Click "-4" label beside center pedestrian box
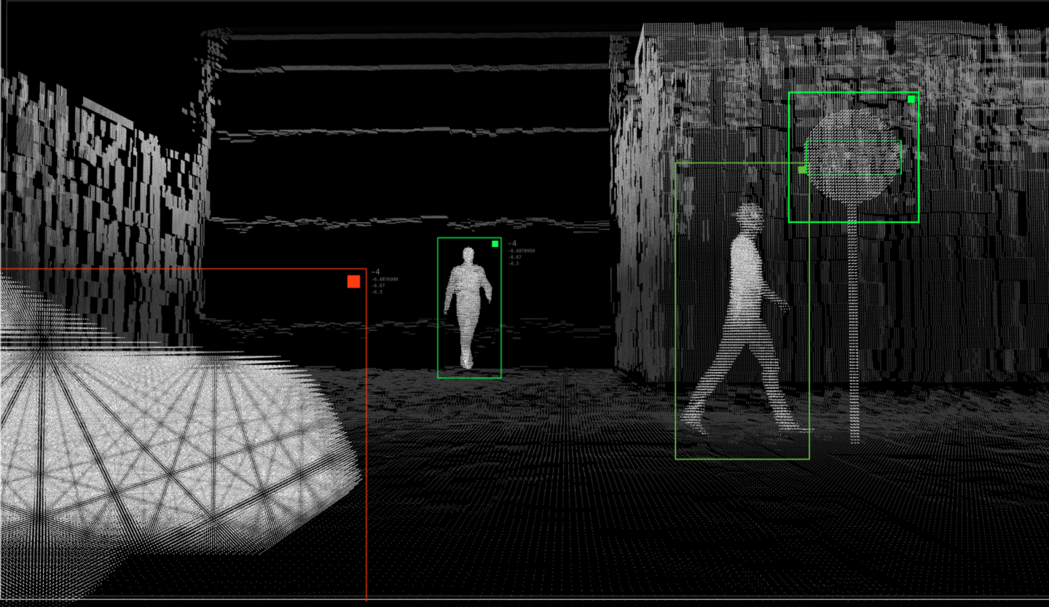Screen dimensions: 1049x607 (x=512, y=243)
